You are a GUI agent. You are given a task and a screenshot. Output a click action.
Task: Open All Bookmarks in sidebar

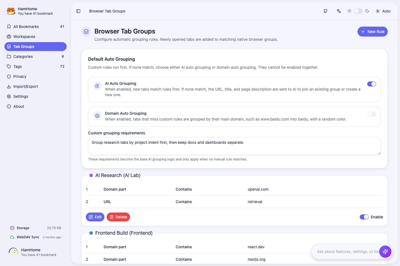[x=36, y=27]
